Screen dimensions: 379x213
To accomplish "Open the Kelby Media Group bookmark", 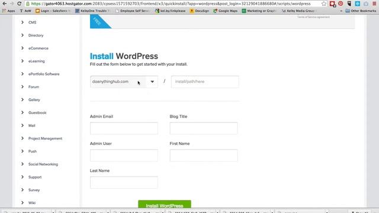I will coord(298,11).
